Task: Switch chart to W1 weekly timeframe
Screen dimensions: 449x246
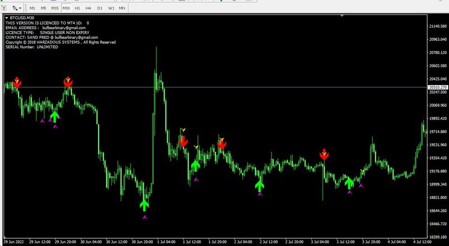Action: pyautogui.click(x=111, y=8)
